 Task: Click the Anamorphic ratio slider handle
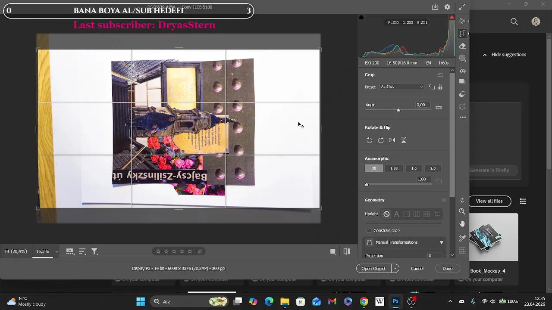click(x=367, y=184)
